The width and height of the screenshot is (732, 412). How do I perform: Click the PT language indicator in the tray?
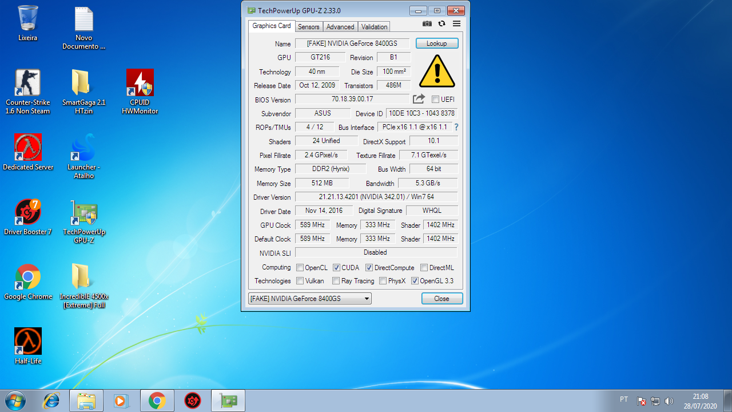coord(624,399)
